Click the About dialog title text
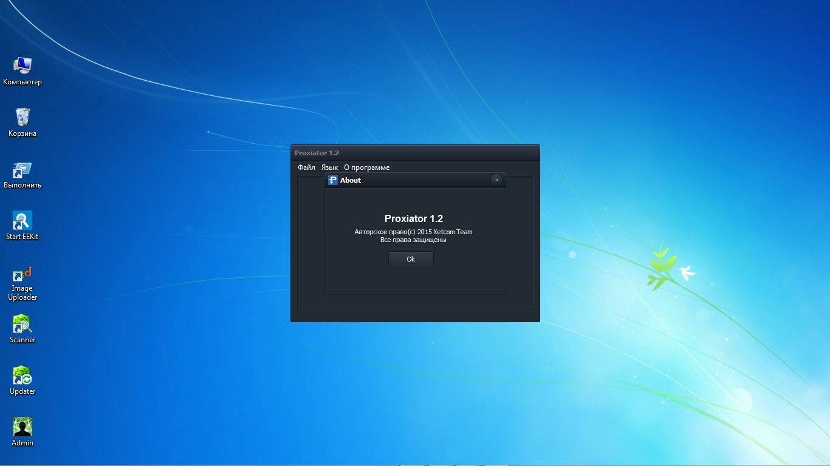Screen dimensions: 830x466 (x=351, y=180)
